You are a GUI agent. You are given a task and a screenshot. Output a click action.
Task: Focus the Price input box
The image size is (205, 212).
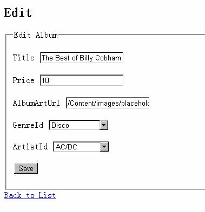(x=82, y=80)
